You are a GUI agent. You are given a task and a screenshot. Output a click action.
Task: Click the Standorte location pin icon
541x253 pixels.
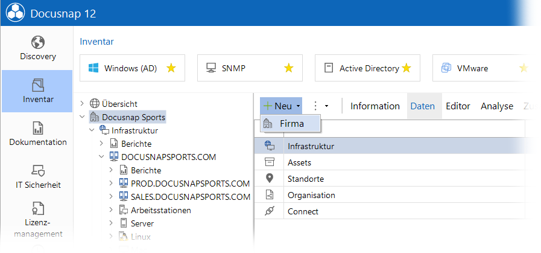pos(269,178)
